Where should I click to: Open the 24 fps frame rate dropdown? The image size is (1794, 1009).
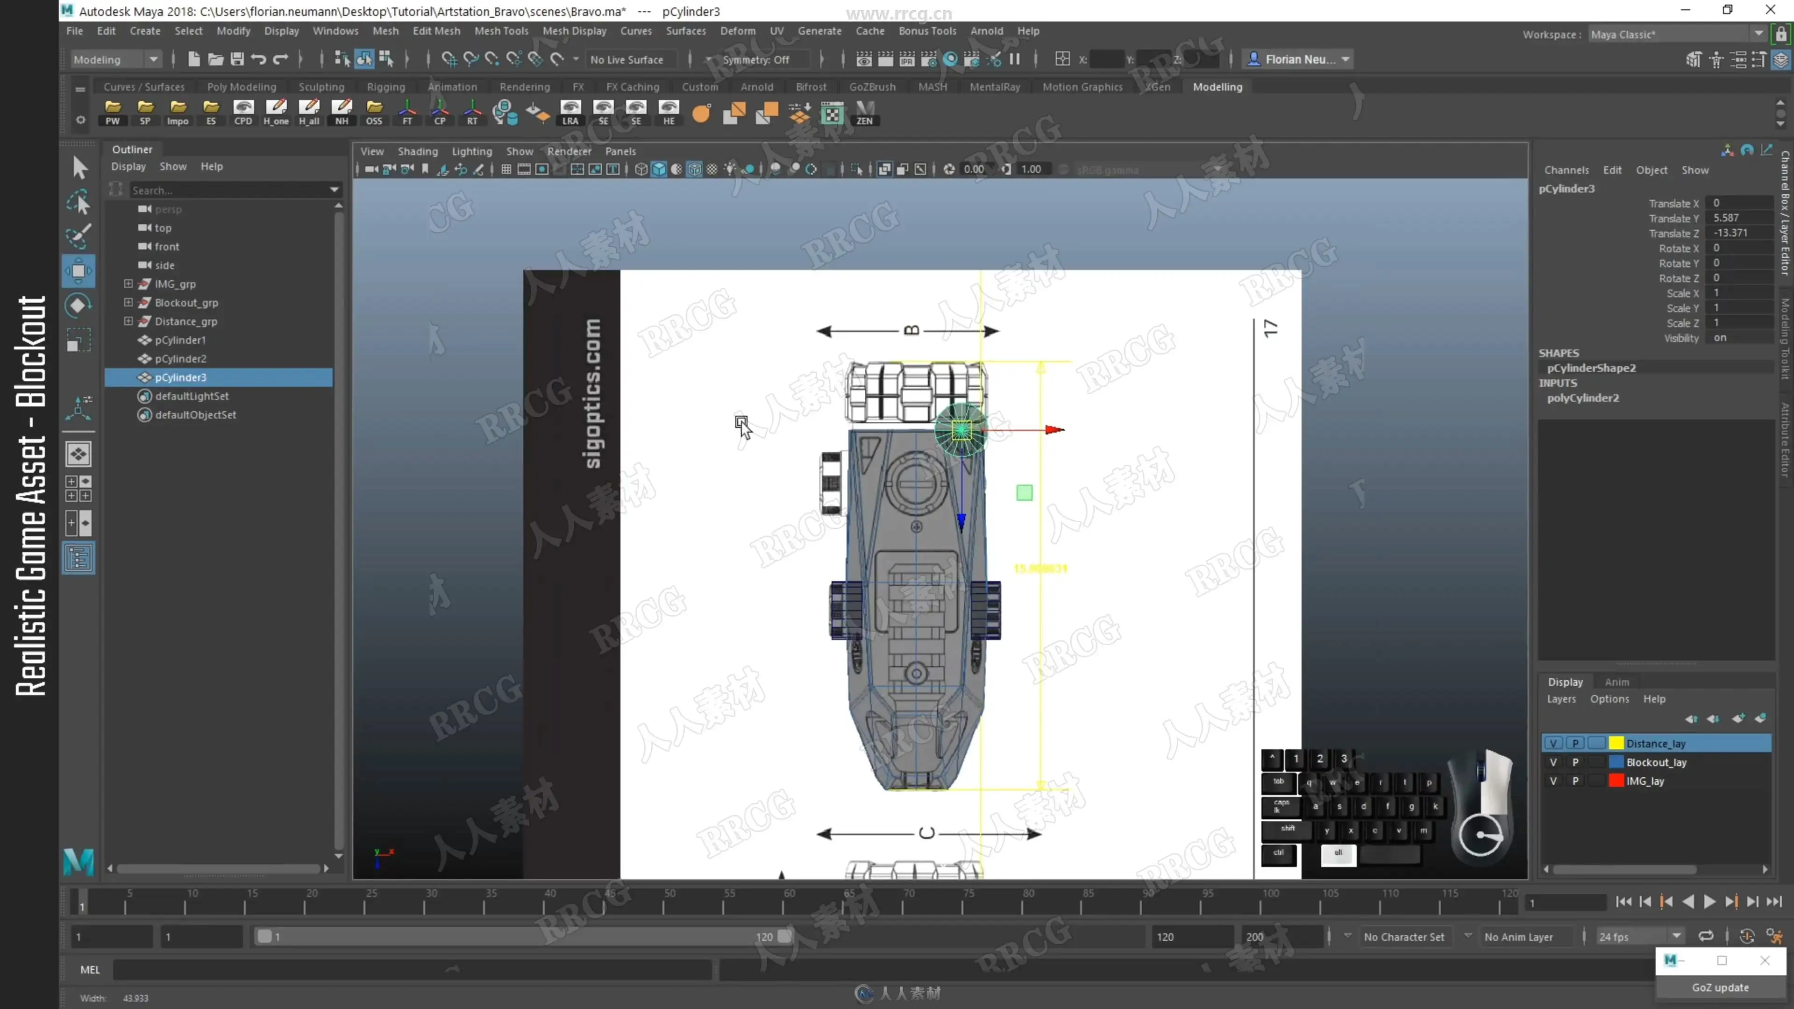pos(1640,937)
